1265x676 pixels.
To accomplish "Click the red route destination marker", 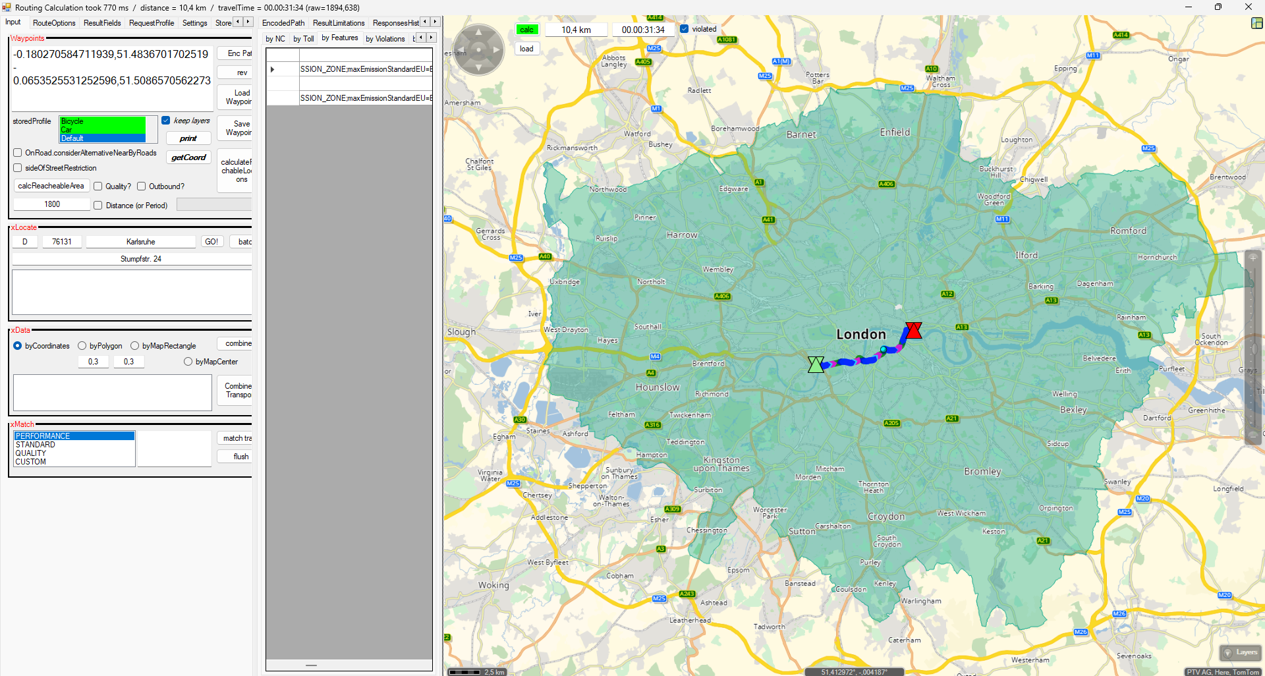I will coord(913,330).
